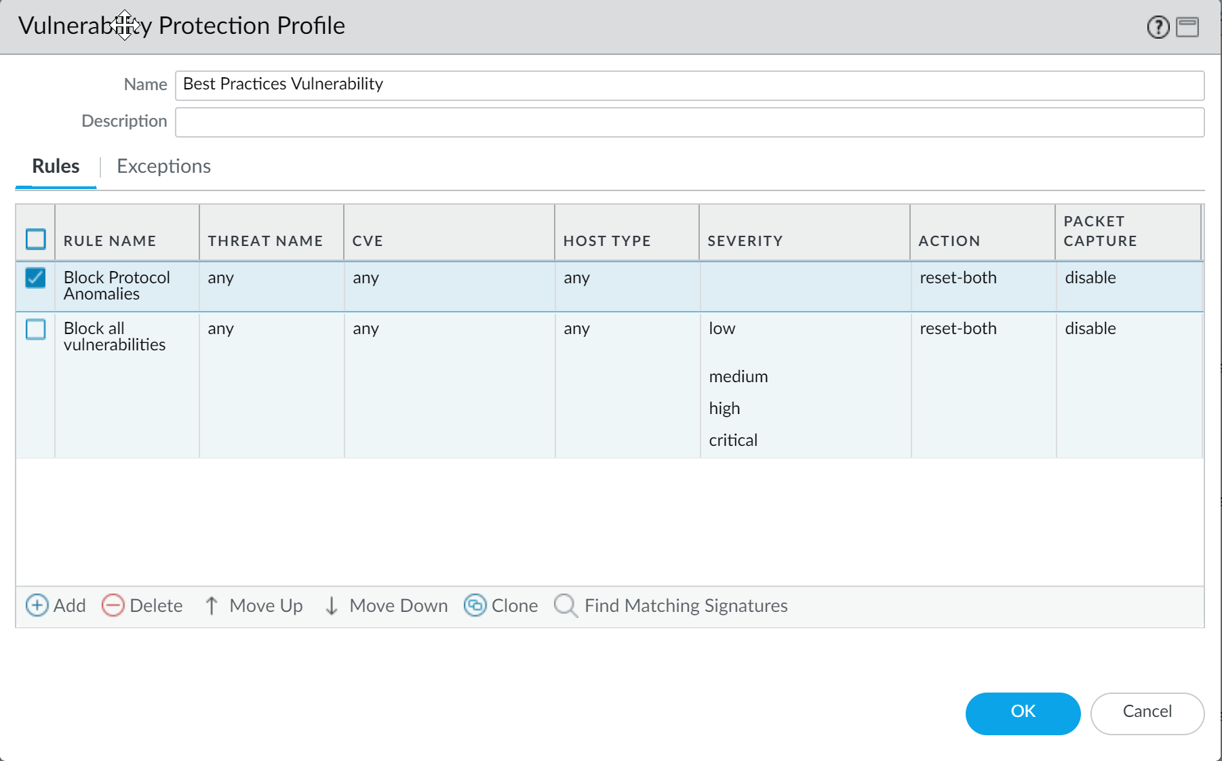Switch to the Exceptions tab
This screenshot has height=761, width=1222.
[x=163, y=166]
